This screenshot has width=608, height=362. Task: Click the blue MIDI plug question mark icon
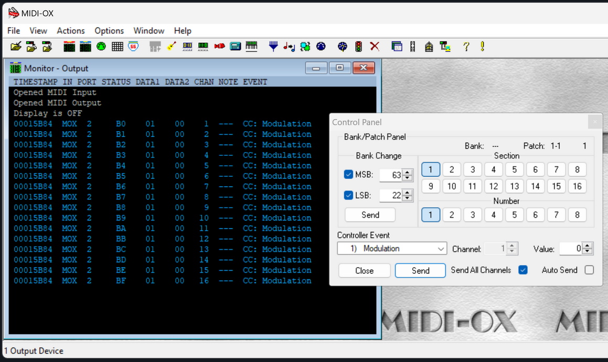(343, 47)
